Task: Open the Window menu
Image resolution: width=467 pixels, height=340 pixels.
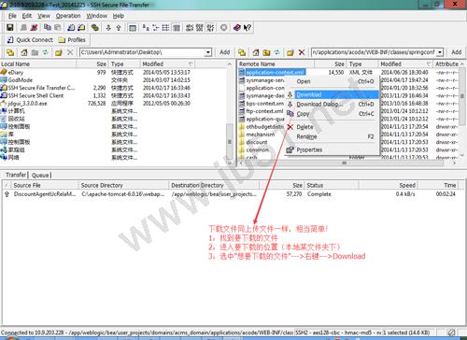Action: click(96, 16)
